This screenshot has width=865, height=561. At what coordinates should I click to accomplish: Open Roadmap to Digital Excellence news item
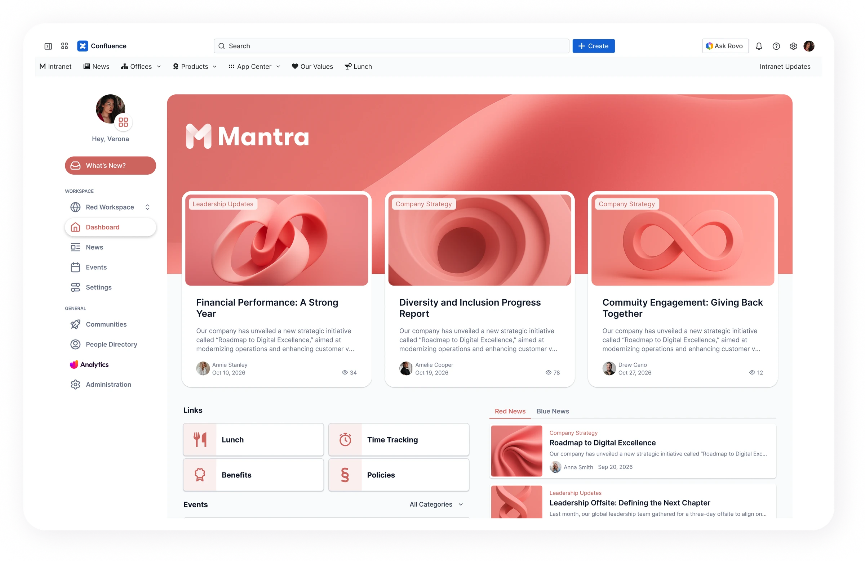pyautogui.click(x=633, y=451)
